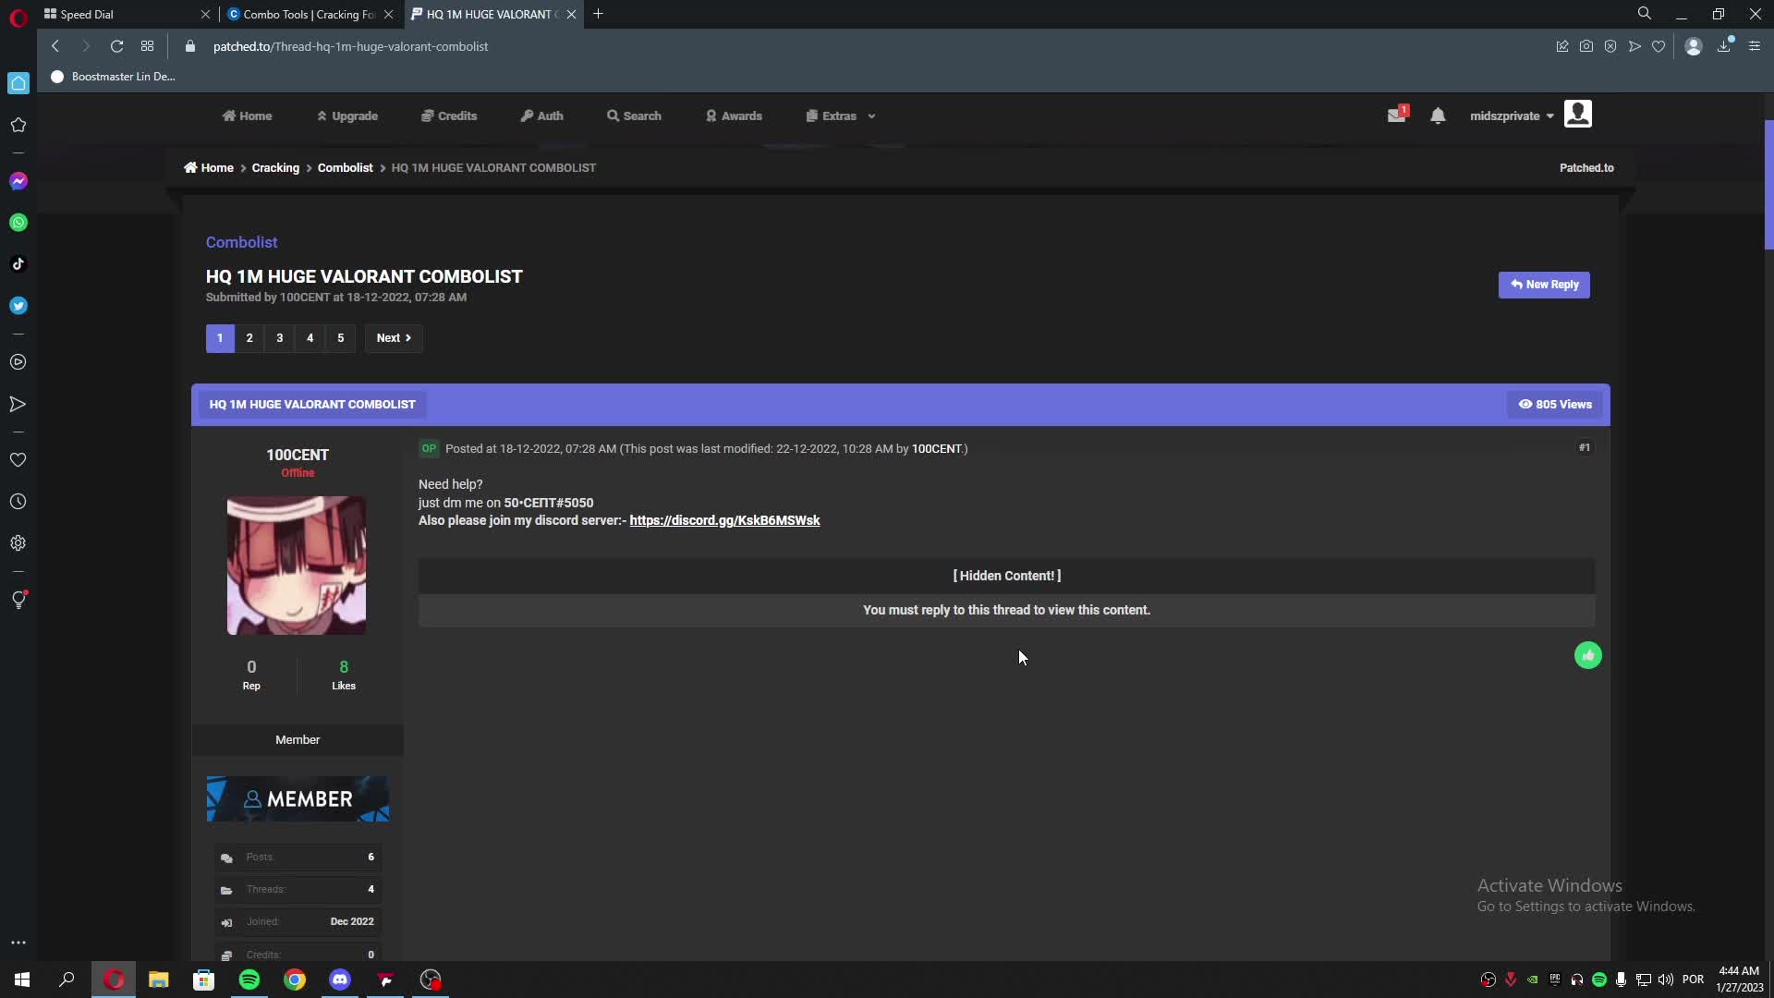Take a snapshot using the camera icon

coord(1586,46)
